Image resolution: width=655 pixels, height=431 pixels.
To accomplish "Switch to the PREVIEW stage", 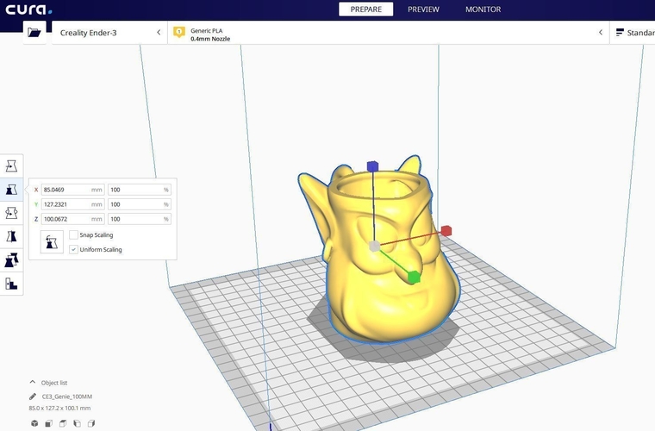I will click(x=423, y=9).
